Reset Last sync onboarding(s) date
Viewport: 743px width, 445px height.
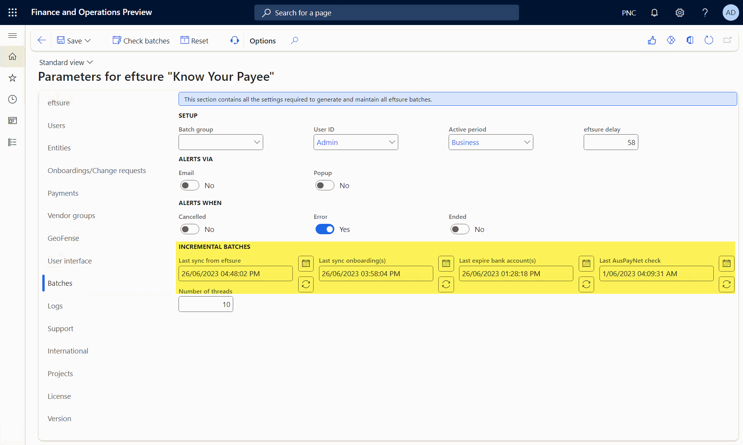tap(446, 284)
